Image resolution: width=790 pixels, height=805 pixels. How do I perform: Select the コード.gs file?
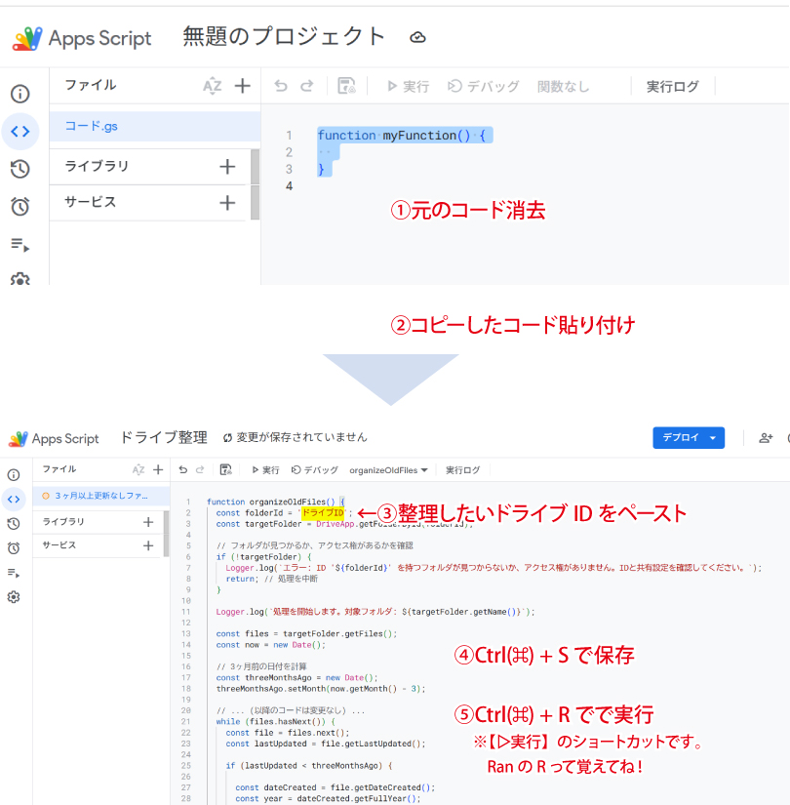pos(92,126)
